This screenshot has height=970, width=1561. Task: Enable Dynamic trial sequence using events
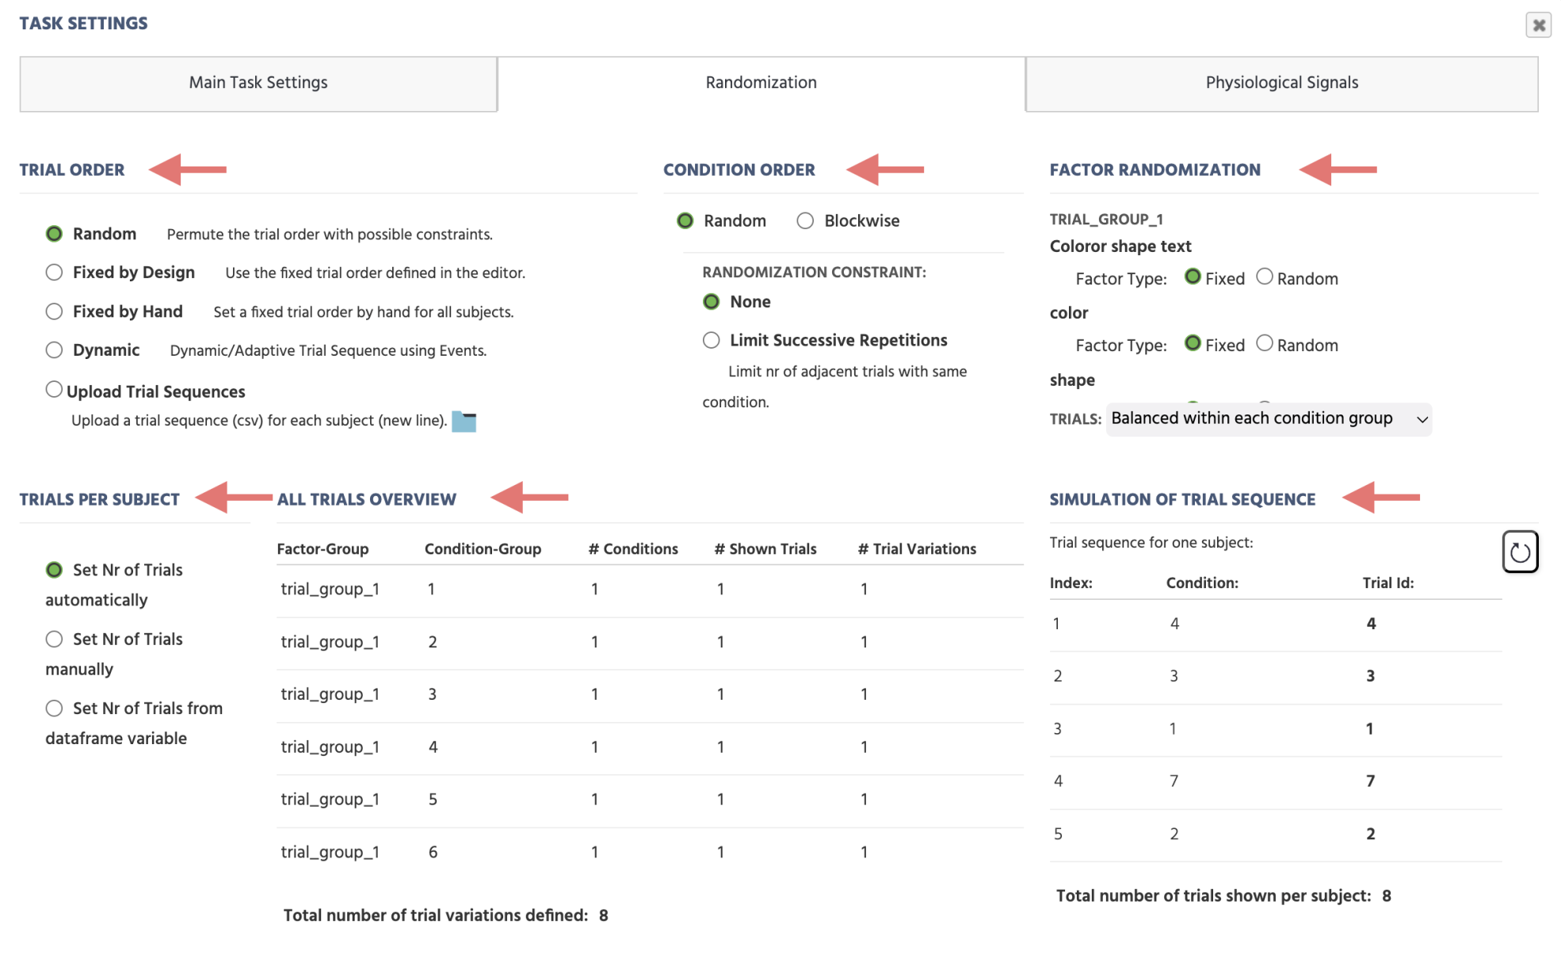click(54, 349)
